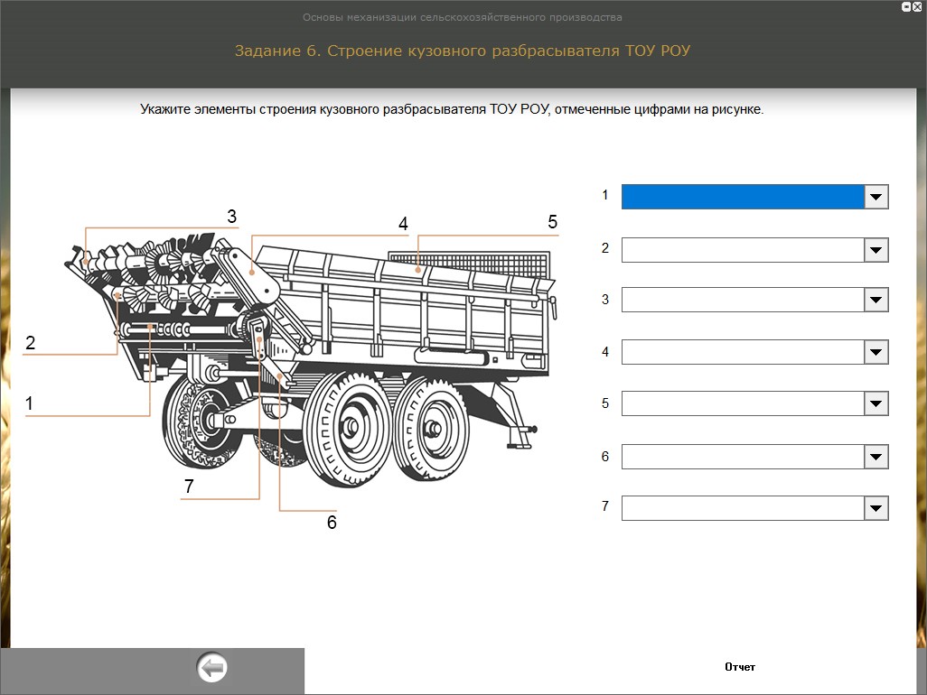Select the highlighted blue answer field 1

(743, 197)
